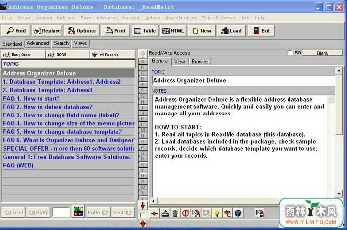Screen dimensions: 347x230
Task: Click the Blank button
Action: click(x=322, y=53)
